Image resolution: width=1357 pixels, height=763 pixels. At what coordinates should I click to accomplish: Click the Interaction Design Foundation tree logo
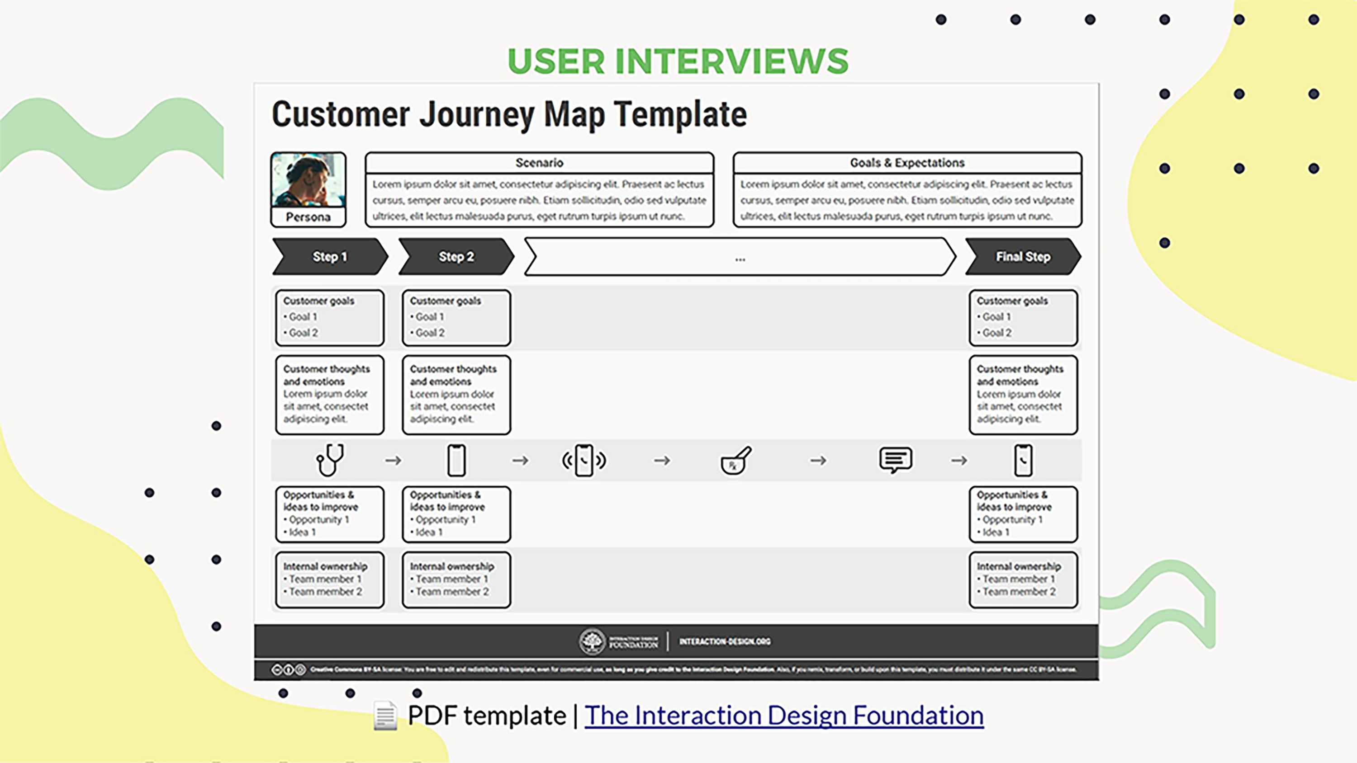pos(592,641)
